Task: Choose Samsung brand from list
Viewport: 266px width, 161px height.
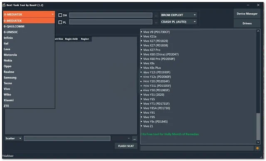Action: pyautogui.click(x=29, y=77)
